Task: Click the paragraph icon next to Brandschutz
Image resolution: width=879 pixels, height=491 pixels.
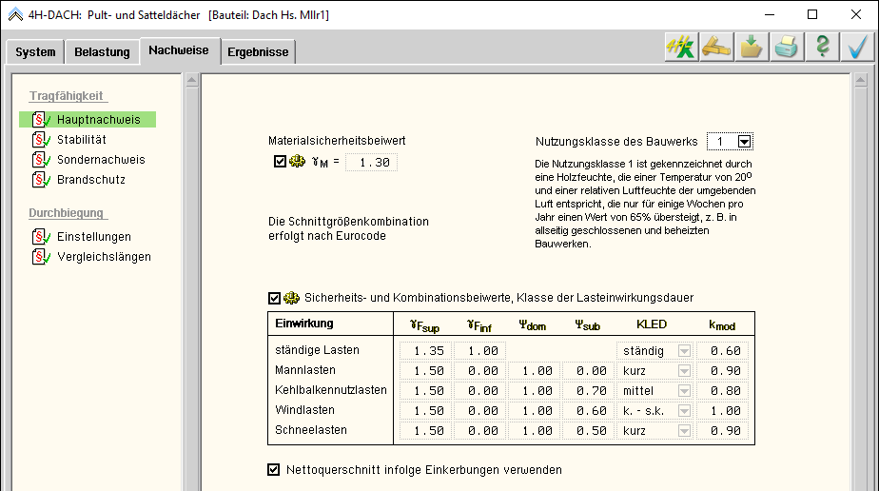Action: (40, 180)
